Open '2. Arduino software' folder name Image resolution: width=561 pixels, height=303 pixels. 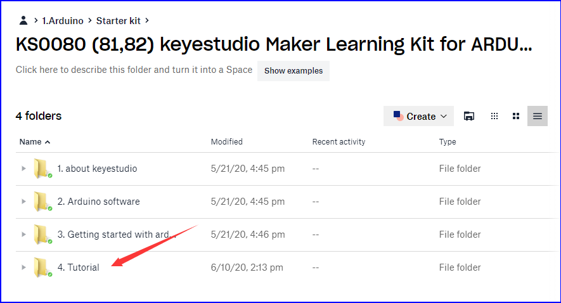99,202
